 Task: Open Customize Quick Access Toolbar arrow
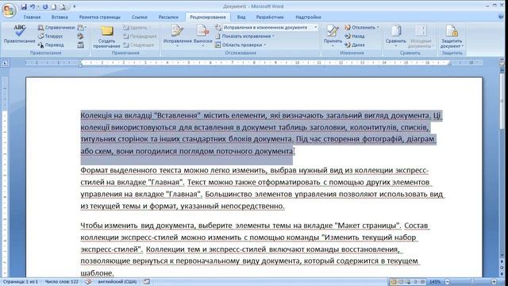pyautogui.click(x=74, y=6)
